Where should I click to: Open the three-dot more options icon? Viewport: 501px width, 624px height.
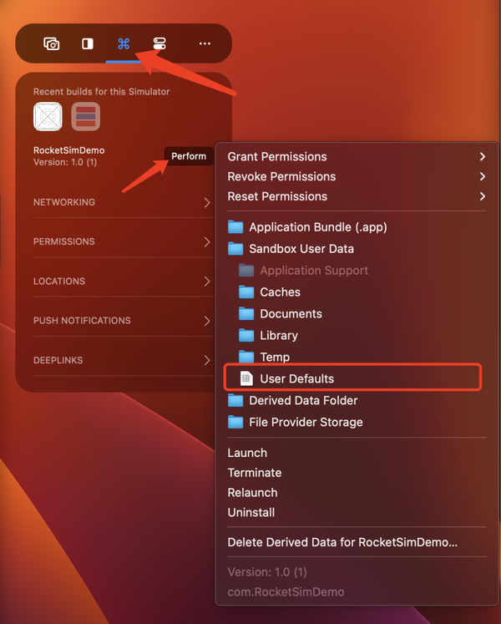point(205,43)
